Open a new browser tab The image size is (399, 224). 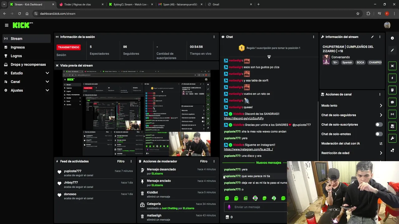point(258,4)
